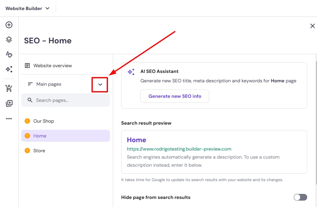
Task: Open the Website Builder dropdown
Action: (28, 8)
